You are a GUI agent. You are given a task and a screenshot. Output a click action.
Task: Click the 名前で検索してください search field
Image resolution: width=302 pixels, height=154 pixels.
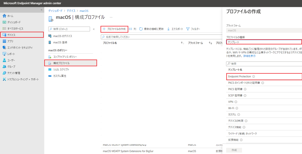tap(161, 37)
